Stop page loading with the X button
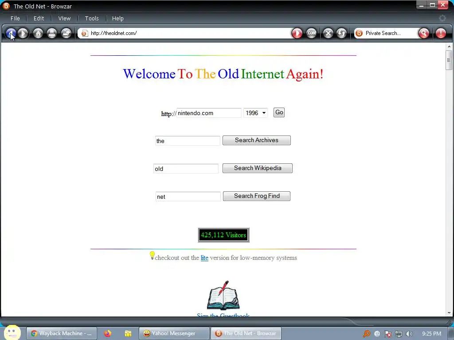454x340 pixels. [x=329, y=33]
